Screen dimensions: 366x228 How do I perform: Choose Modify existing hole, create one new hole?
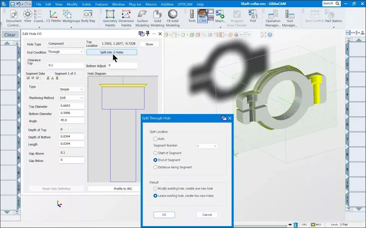click(155, 188)
